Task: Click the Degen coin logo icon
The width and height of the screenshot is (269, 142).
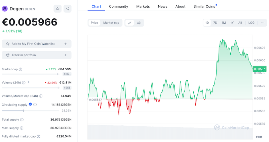Action: [5, 9]
